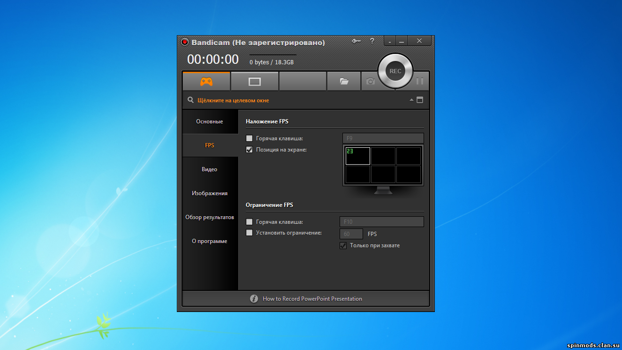Click the dash tray button in title bar
This screenshot has width=622, height=350.
click(x=390, y=41)
